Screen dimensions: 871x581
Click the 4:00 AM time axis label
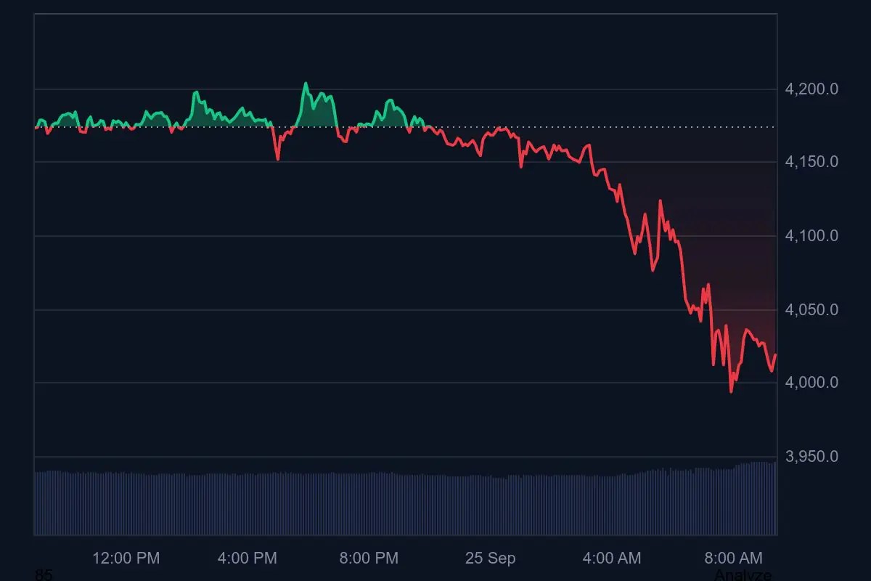(x=611, y=558)
